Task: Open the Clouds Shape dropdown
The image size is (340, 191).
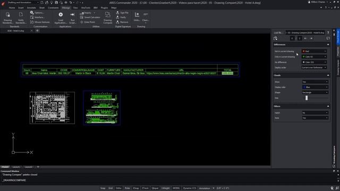Action: (315, 92)
